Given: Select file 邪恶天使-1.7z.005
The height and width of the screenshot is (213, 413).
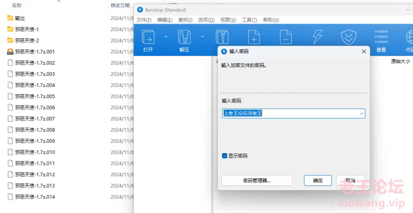Looking at the screenshot, I should point(35,96).
